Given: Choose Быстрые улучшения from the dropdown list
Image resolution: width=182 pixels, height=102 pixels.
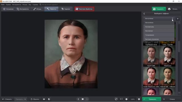Looking at the screenshot, I should click(159, 39).
